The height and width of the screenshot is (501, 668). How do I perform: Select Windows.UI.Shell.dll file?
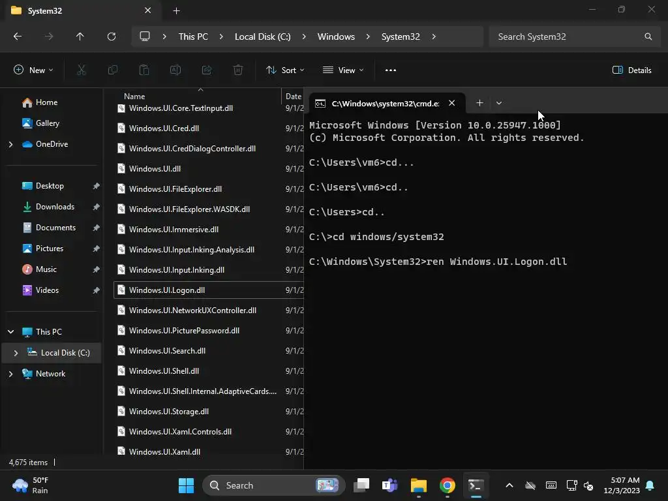coord(209,371)
